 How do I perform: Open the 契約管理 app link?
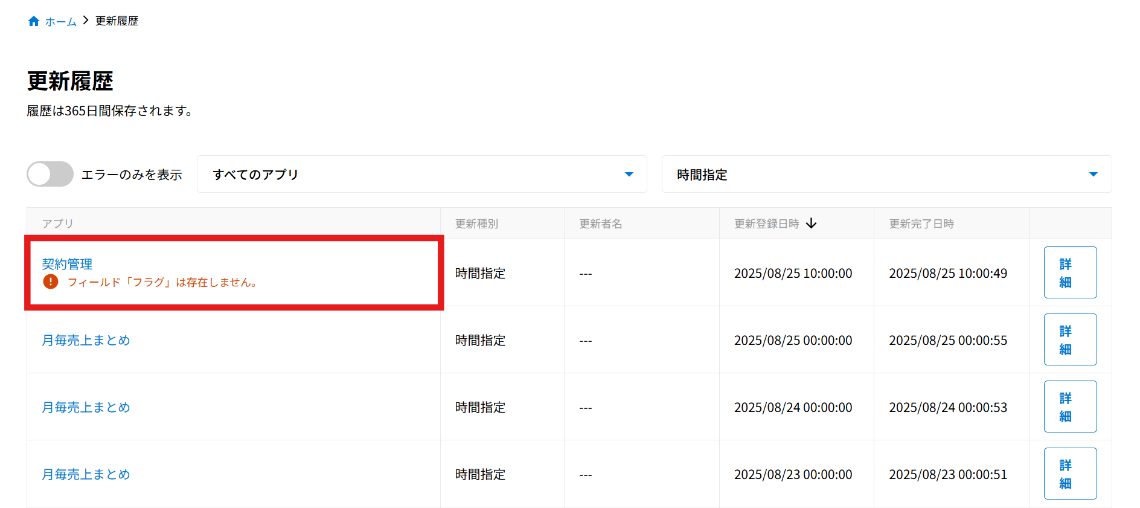tap(67, 264)
